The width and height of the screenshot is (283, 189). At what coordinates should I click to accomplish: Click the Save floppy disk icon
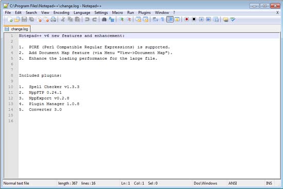tap(24, 20)
